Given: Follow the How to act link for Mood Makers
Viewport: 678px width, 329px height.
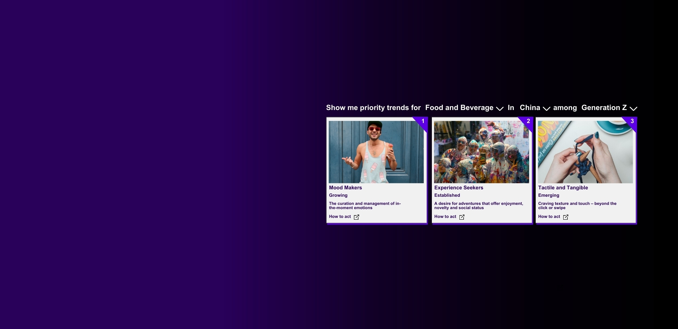Looking at the screenshot, I should pos(340,217).
